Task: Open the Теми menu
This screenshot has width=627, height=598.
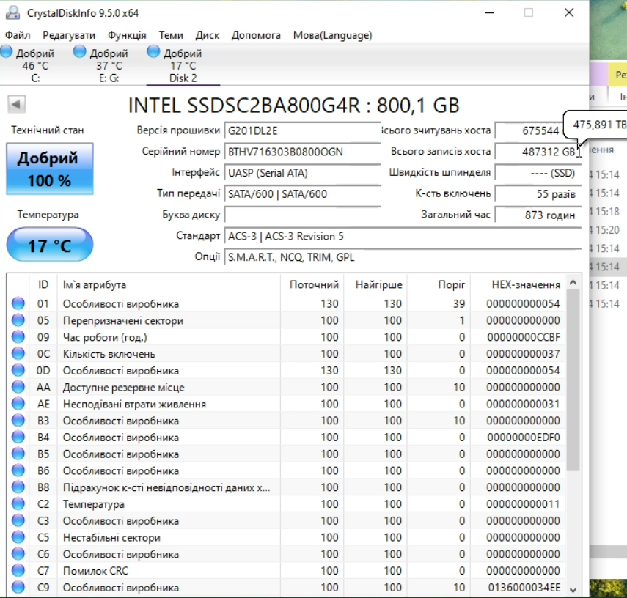Action: coord(171,35)
